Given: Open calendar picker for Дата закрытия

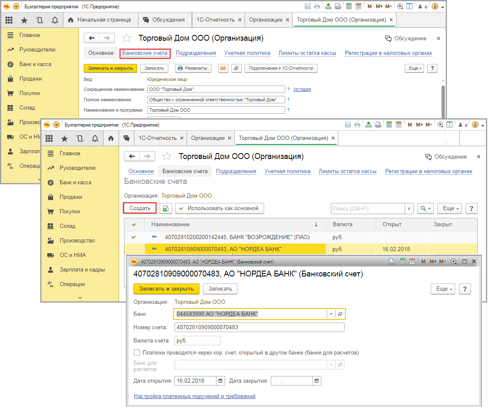Looking at the screenshot, I should pyautogui.click(x=317, y=381).
